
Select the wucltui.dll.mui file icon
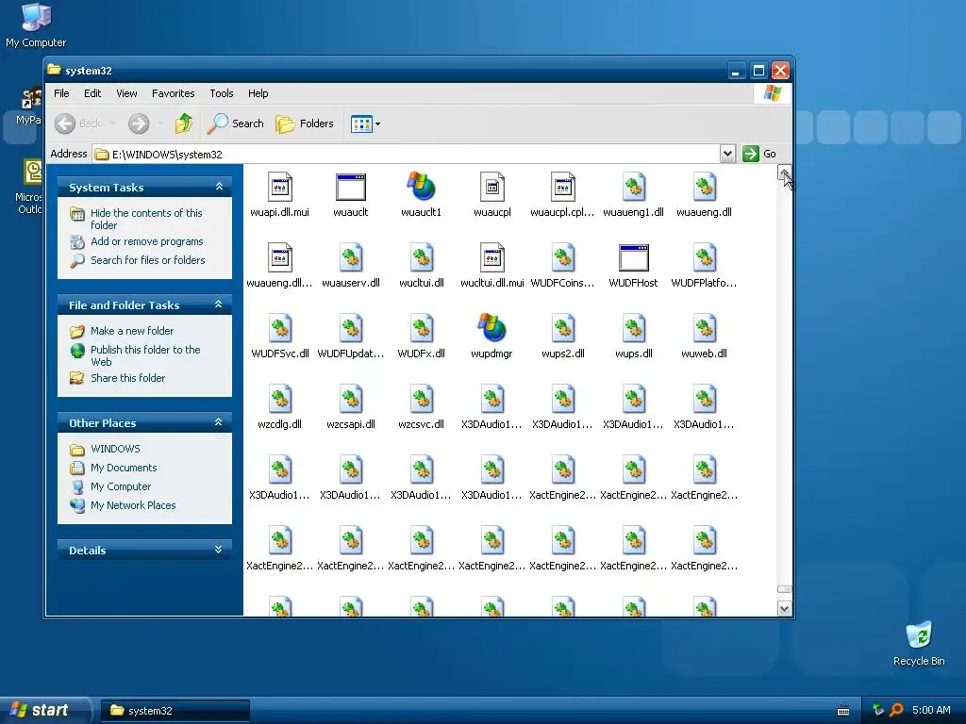pyautogui.click(x=492, y=257)
